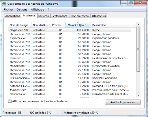
Task: Click the Task Manager title bar icon
Action: coord(4,4)
